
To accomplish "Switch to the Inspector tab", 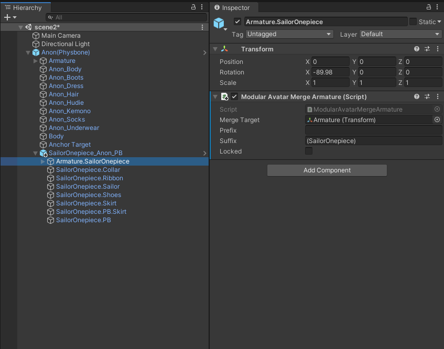I will (232, 7).
